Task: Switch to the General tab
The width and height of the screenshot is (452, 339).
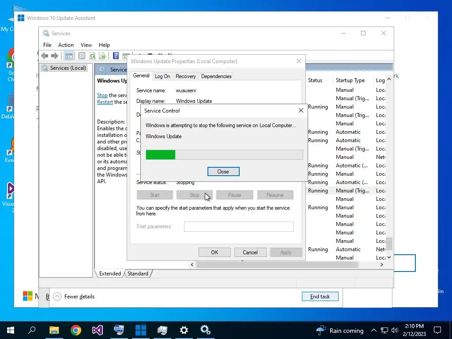Action: 141,75
